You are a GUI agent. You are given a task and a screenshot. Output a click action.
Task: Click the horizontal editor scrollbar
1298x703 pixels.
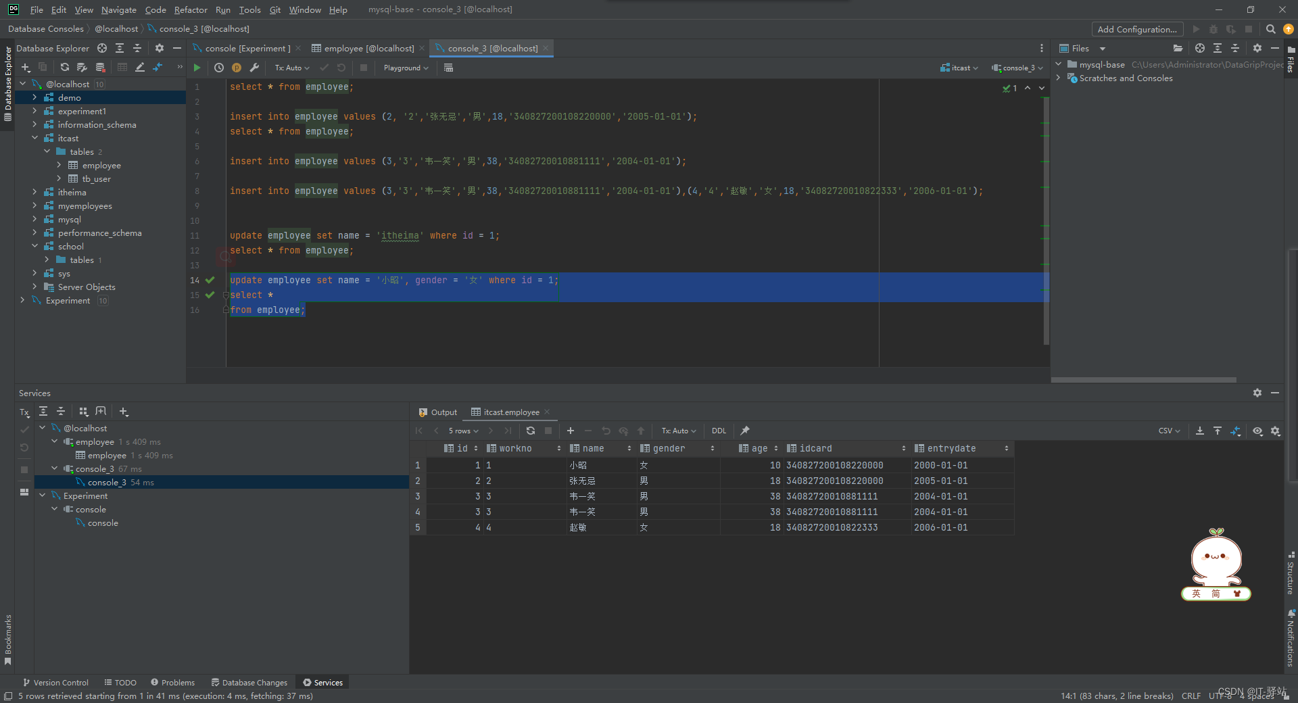[x=1143, y=379]
